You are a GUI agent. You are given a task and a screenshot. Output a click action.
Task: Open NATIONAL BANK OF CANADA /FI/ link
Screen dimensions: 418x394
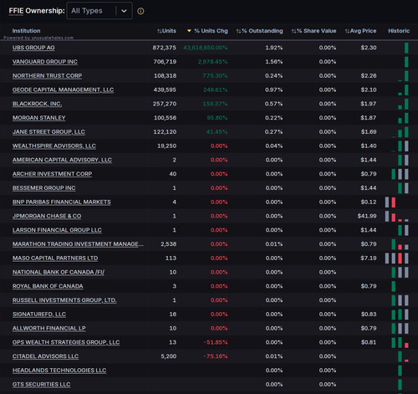pos(59,272)
